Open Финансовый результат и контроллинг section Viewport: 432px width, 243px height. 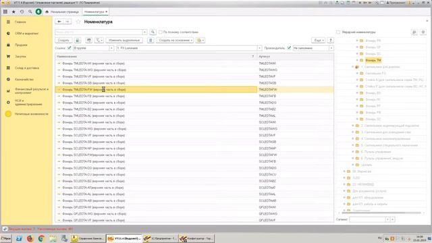[x=26, y=91]
